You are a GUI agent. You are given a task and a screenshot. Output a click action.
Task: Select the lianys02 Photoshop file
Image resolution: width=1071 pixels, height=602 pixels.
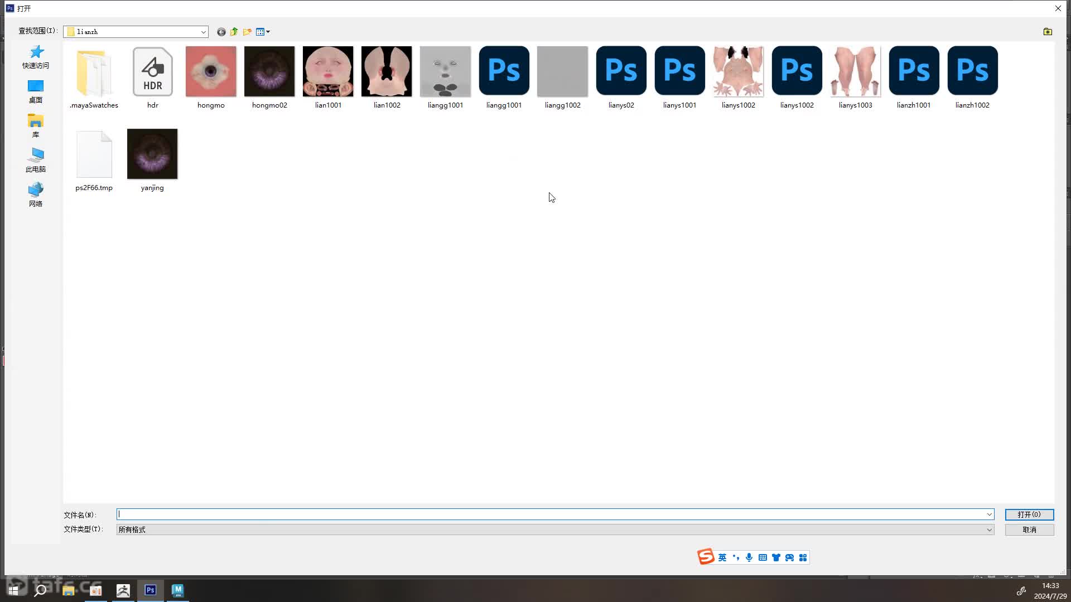click(621, 77)
